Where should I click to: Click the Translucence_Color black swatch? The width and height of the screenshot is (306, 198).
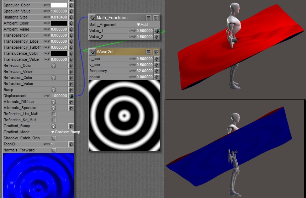(59, 53)
